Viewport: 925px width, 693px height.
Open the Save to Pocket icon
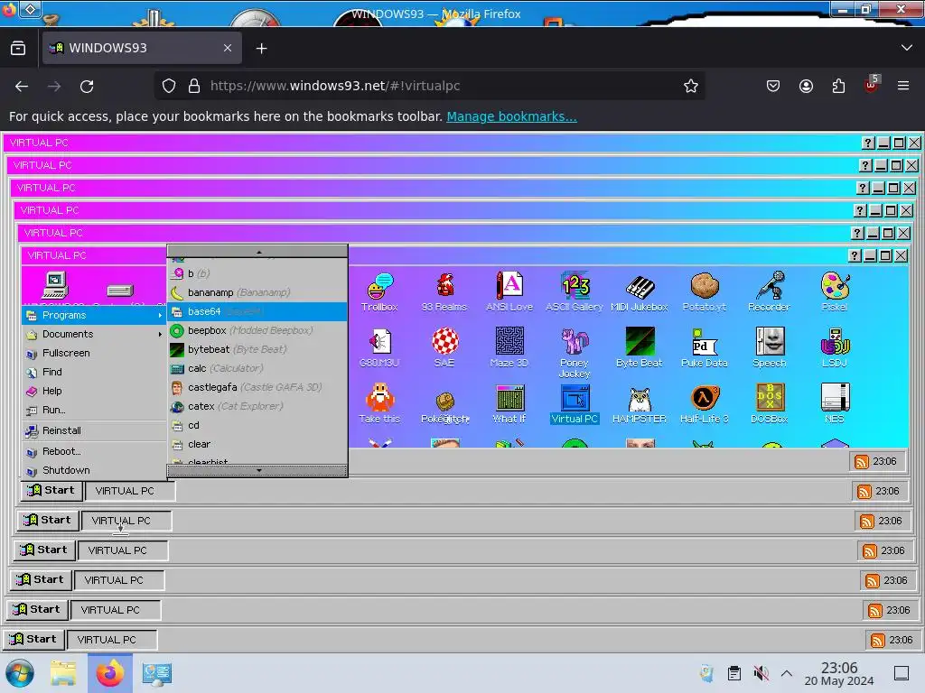[x=773, y=86]
